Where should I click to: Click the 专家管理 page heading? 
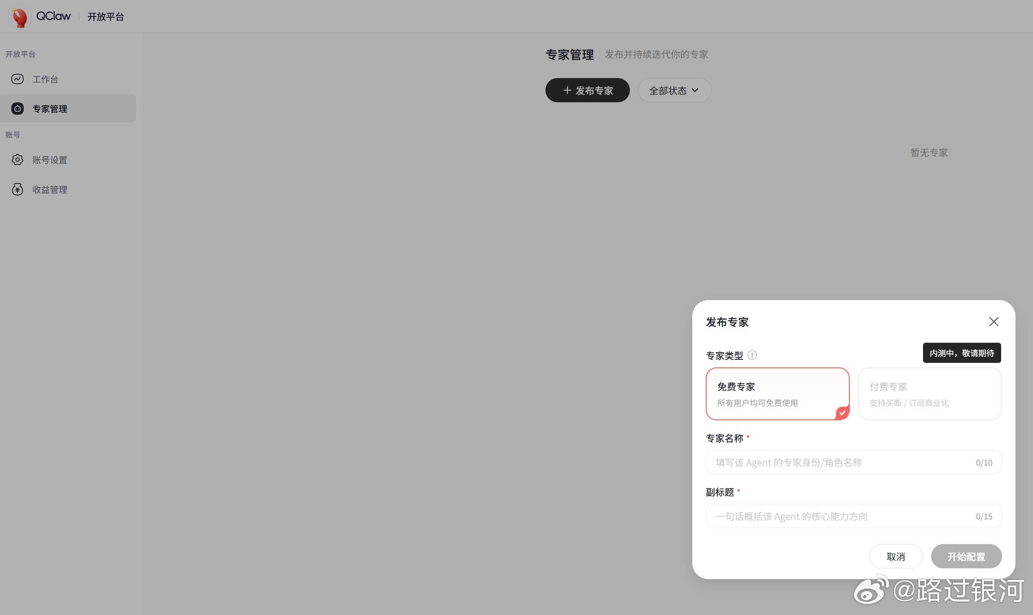570,54
